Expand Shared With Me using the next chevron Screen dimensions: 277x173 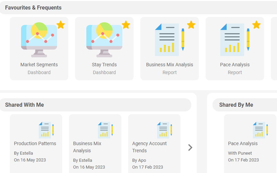point(190,147)
